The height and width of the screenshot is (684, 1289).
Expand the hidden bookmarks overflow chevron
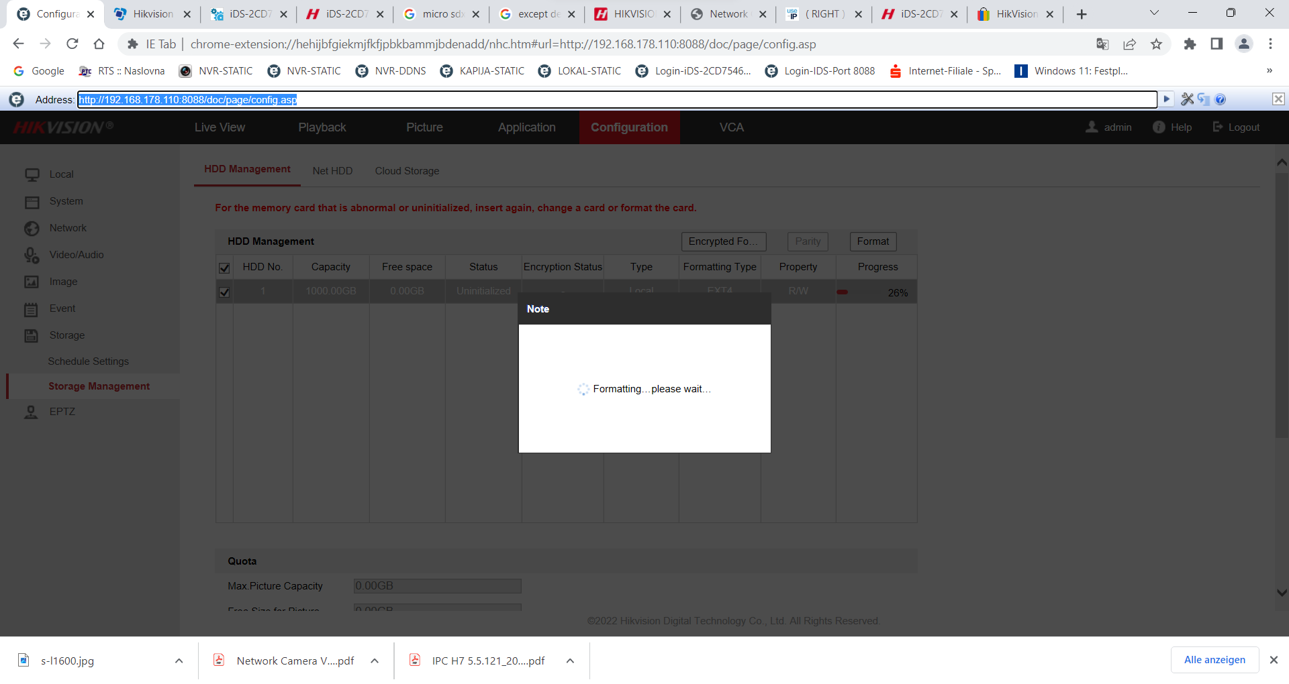coord(1269,71)
